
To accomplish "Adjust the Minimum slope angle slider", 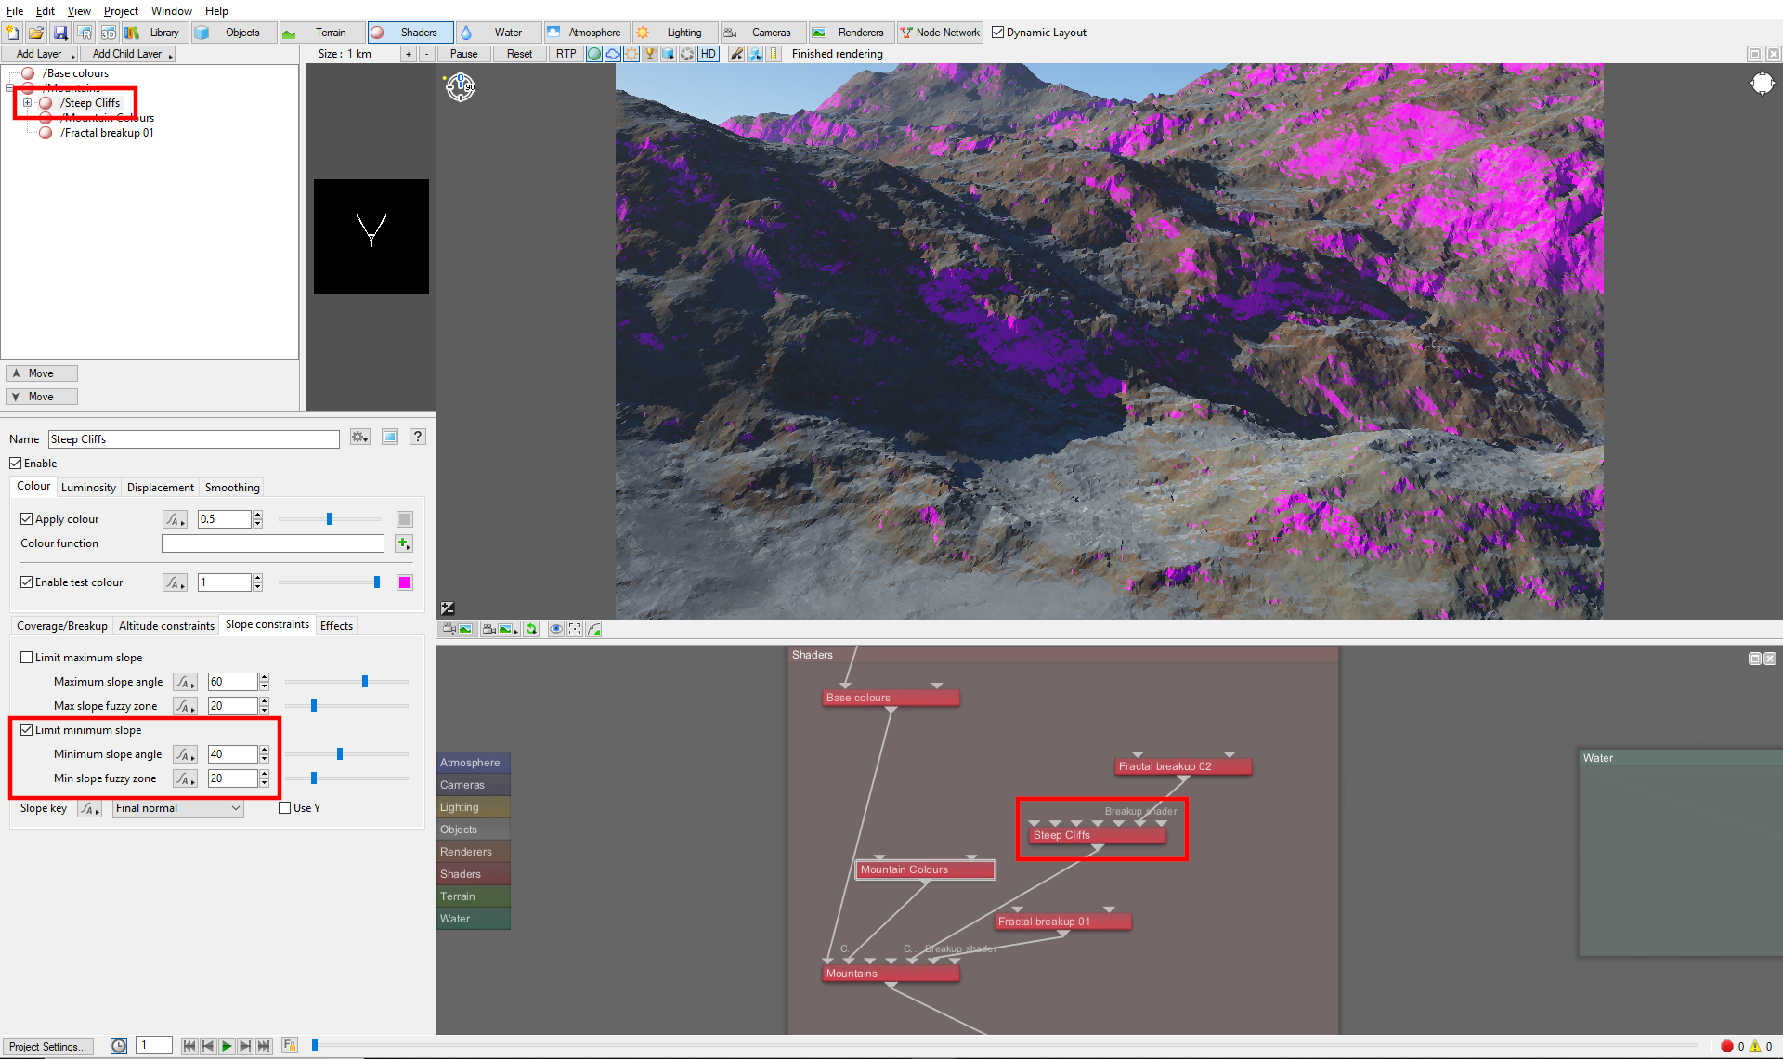I will click(340, 754).
